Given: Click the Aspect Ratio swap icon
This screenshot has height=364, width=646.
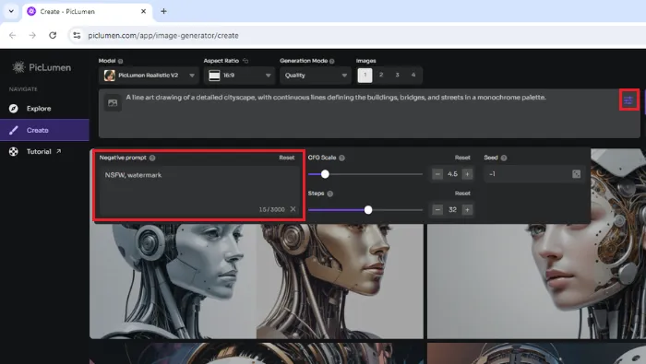Looking at the screenshot, I should 245,61.
